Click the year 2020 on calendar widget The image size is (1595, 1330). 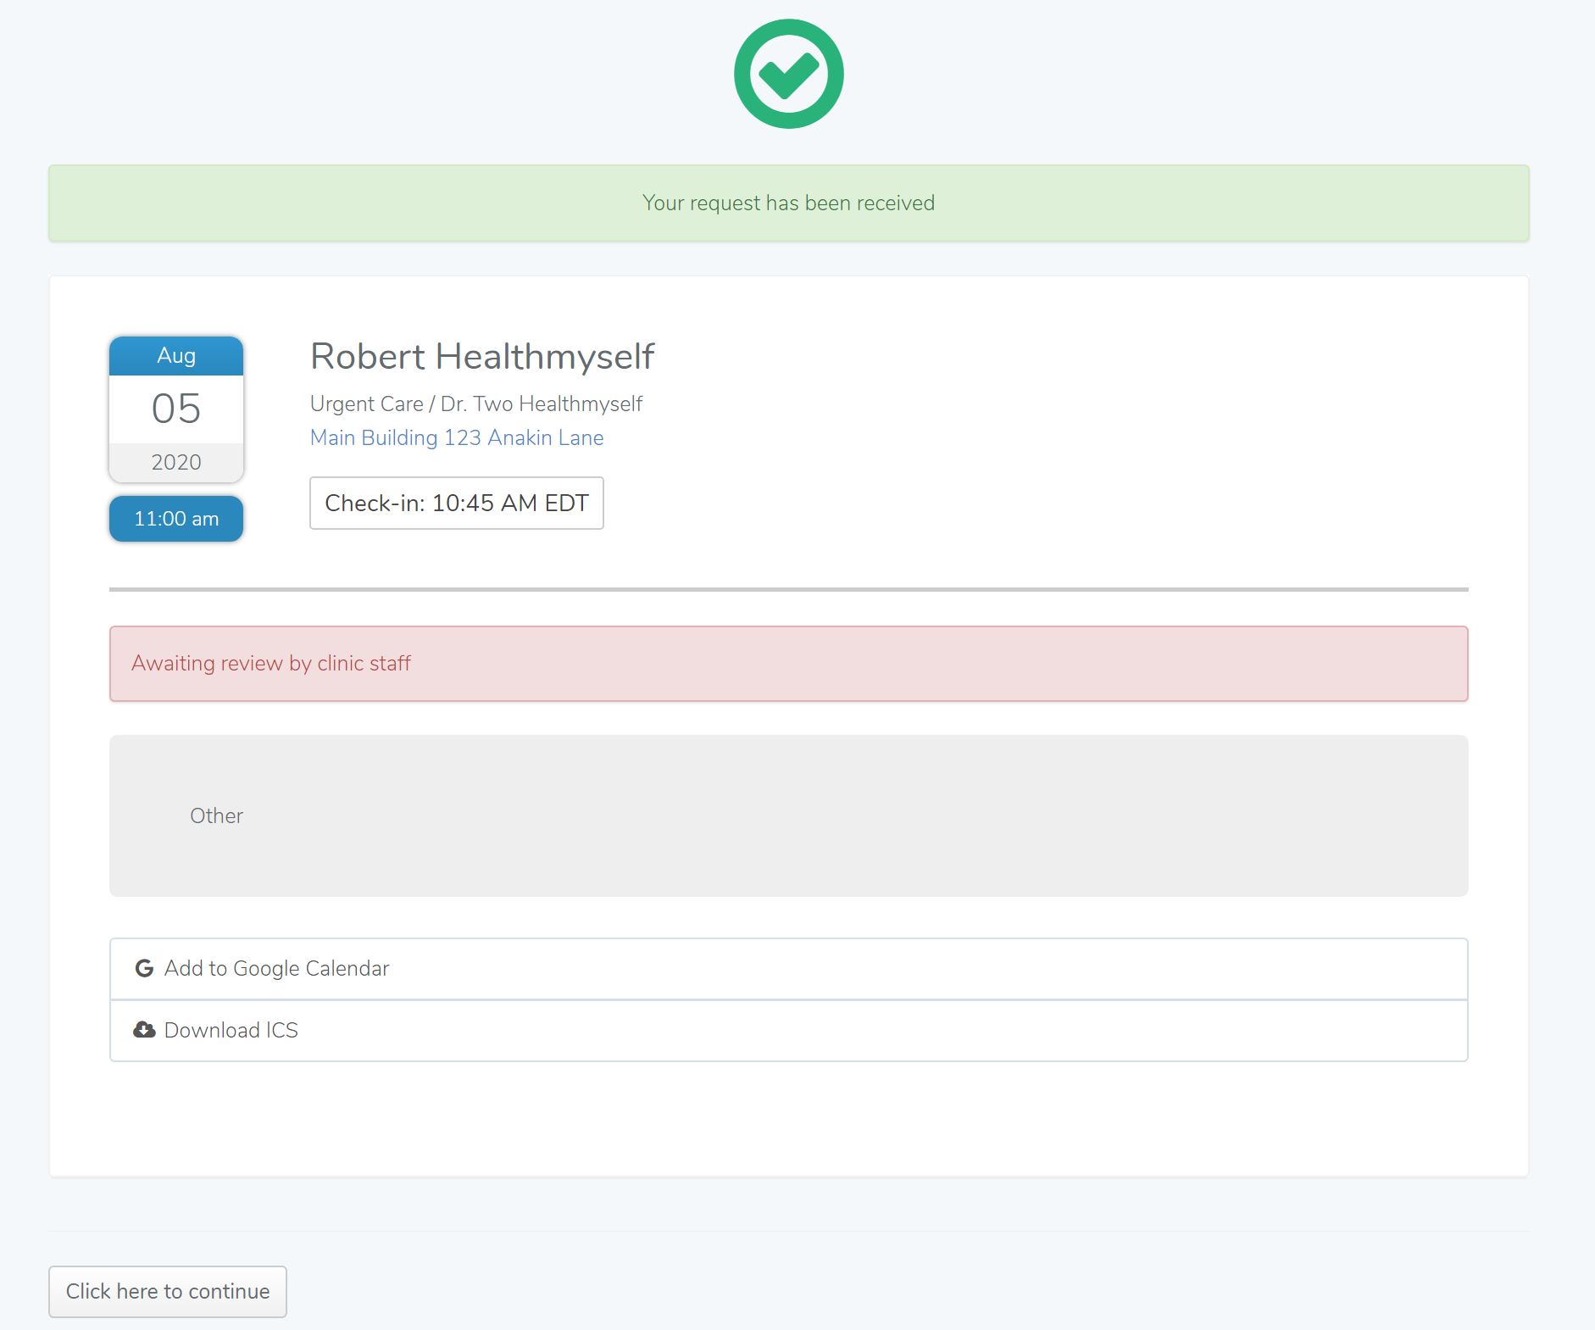176,462
